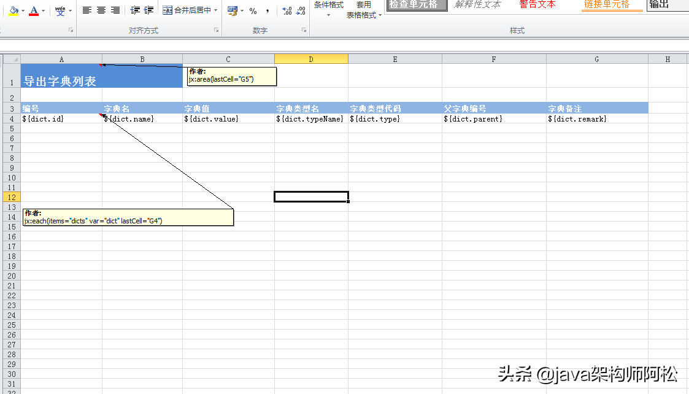Click the jx:area comment box
The width and height of the screenshot is (689, 394).
pos(231,76)
